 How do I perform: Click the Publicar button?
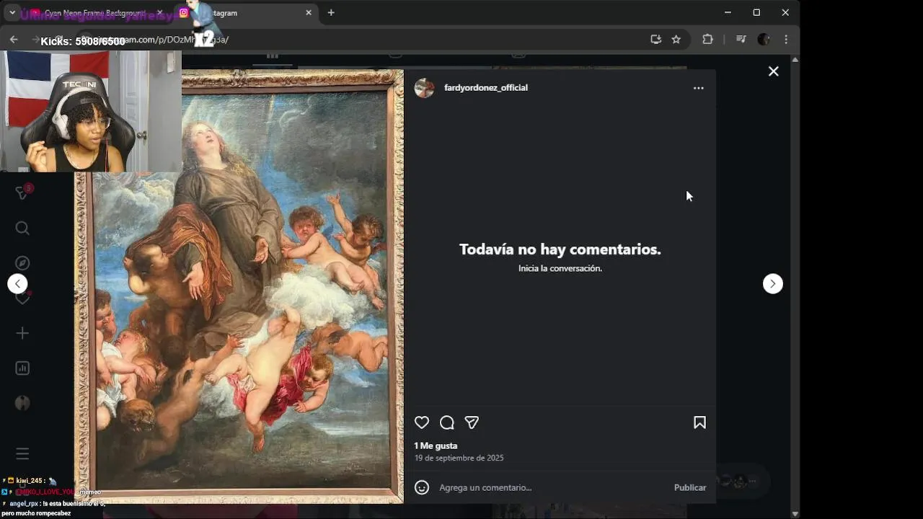[690, 488]
